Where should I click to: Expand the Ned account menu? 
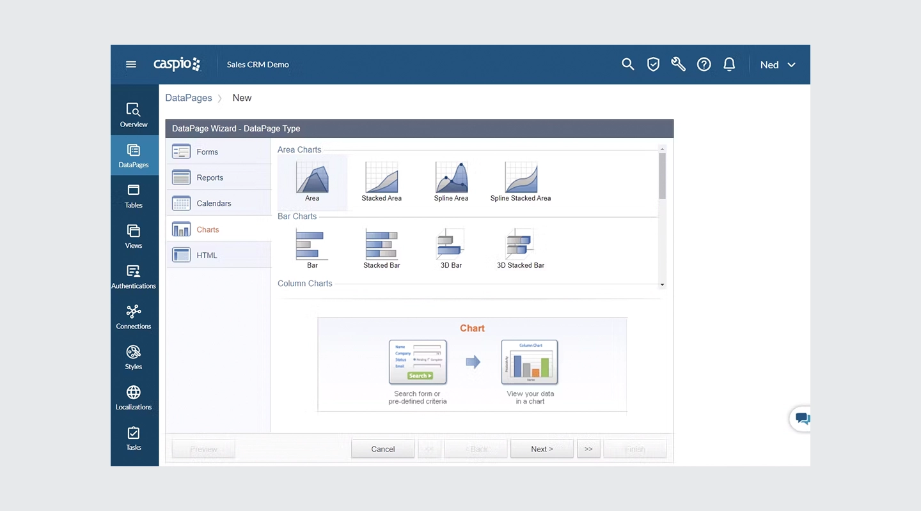[778, 65]
